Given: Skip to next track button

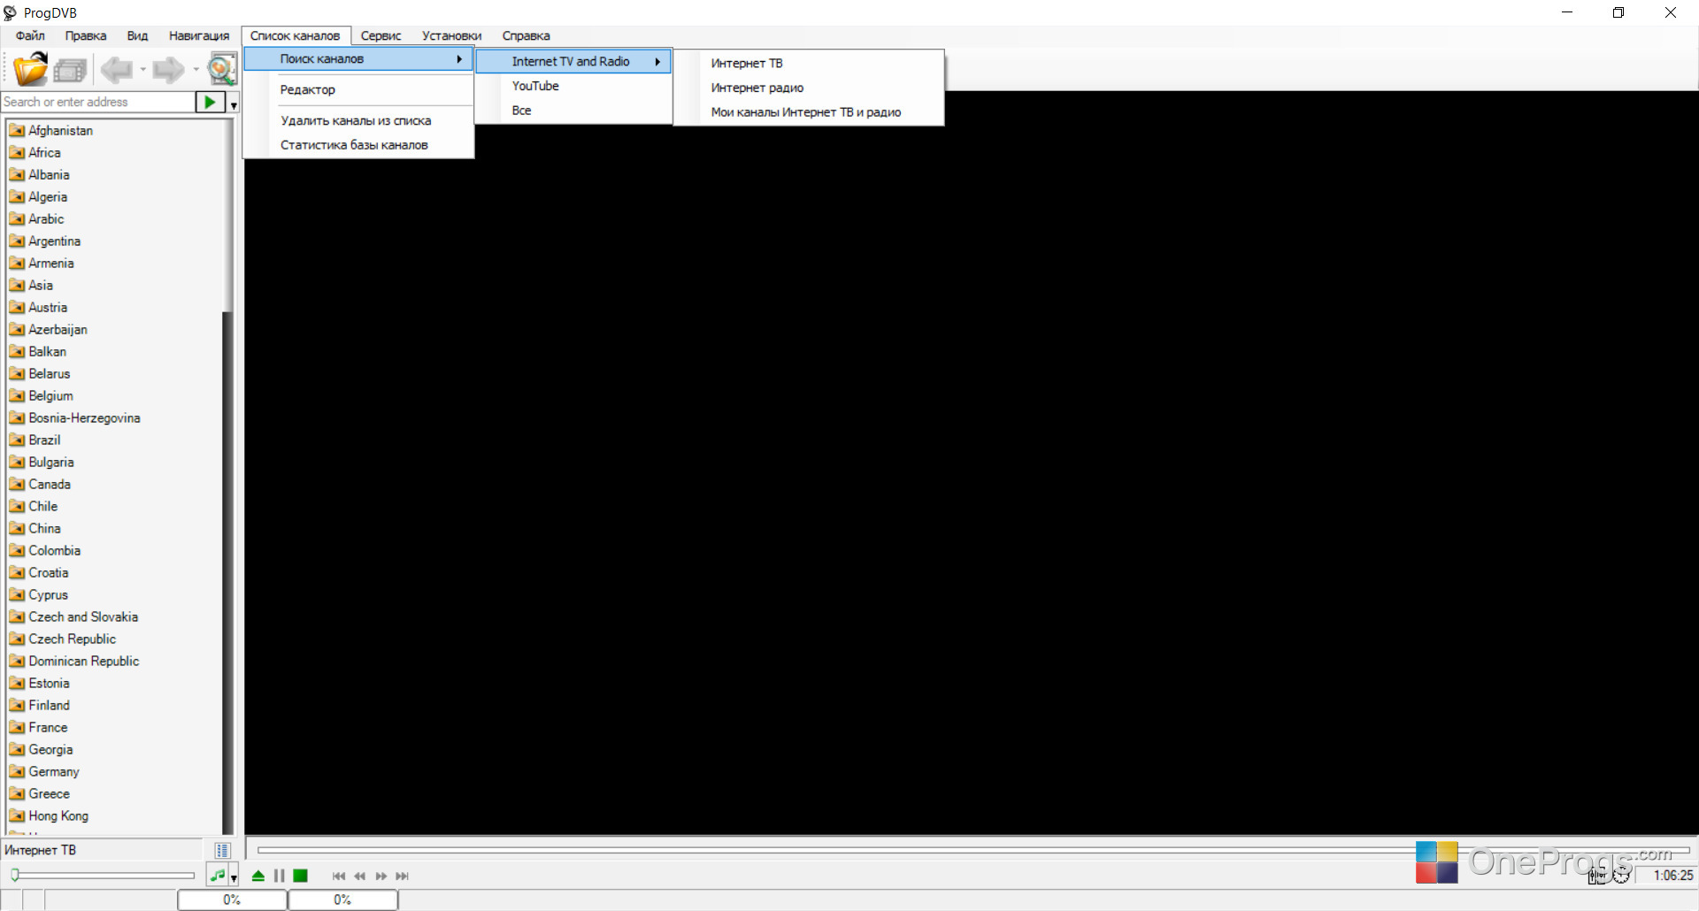Looking at the screenshot, I should coord(402,876).
